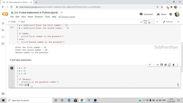Go back in browser
The height and width of the screenshot is (103, 183).
3,7
